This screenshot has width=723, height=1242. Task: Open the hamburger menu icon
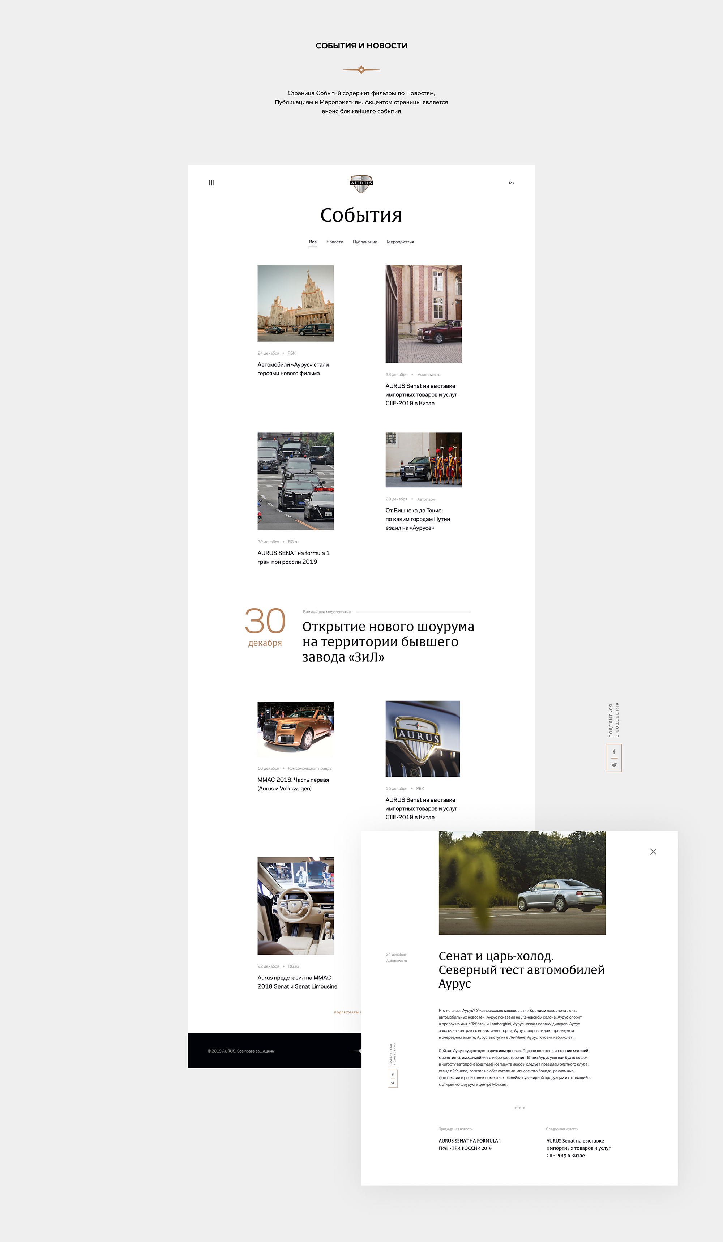pos(211,183)
